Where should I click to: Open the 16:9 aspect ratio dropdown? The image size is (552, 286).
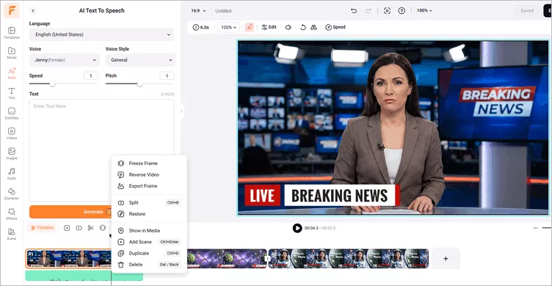click(198, 11)
